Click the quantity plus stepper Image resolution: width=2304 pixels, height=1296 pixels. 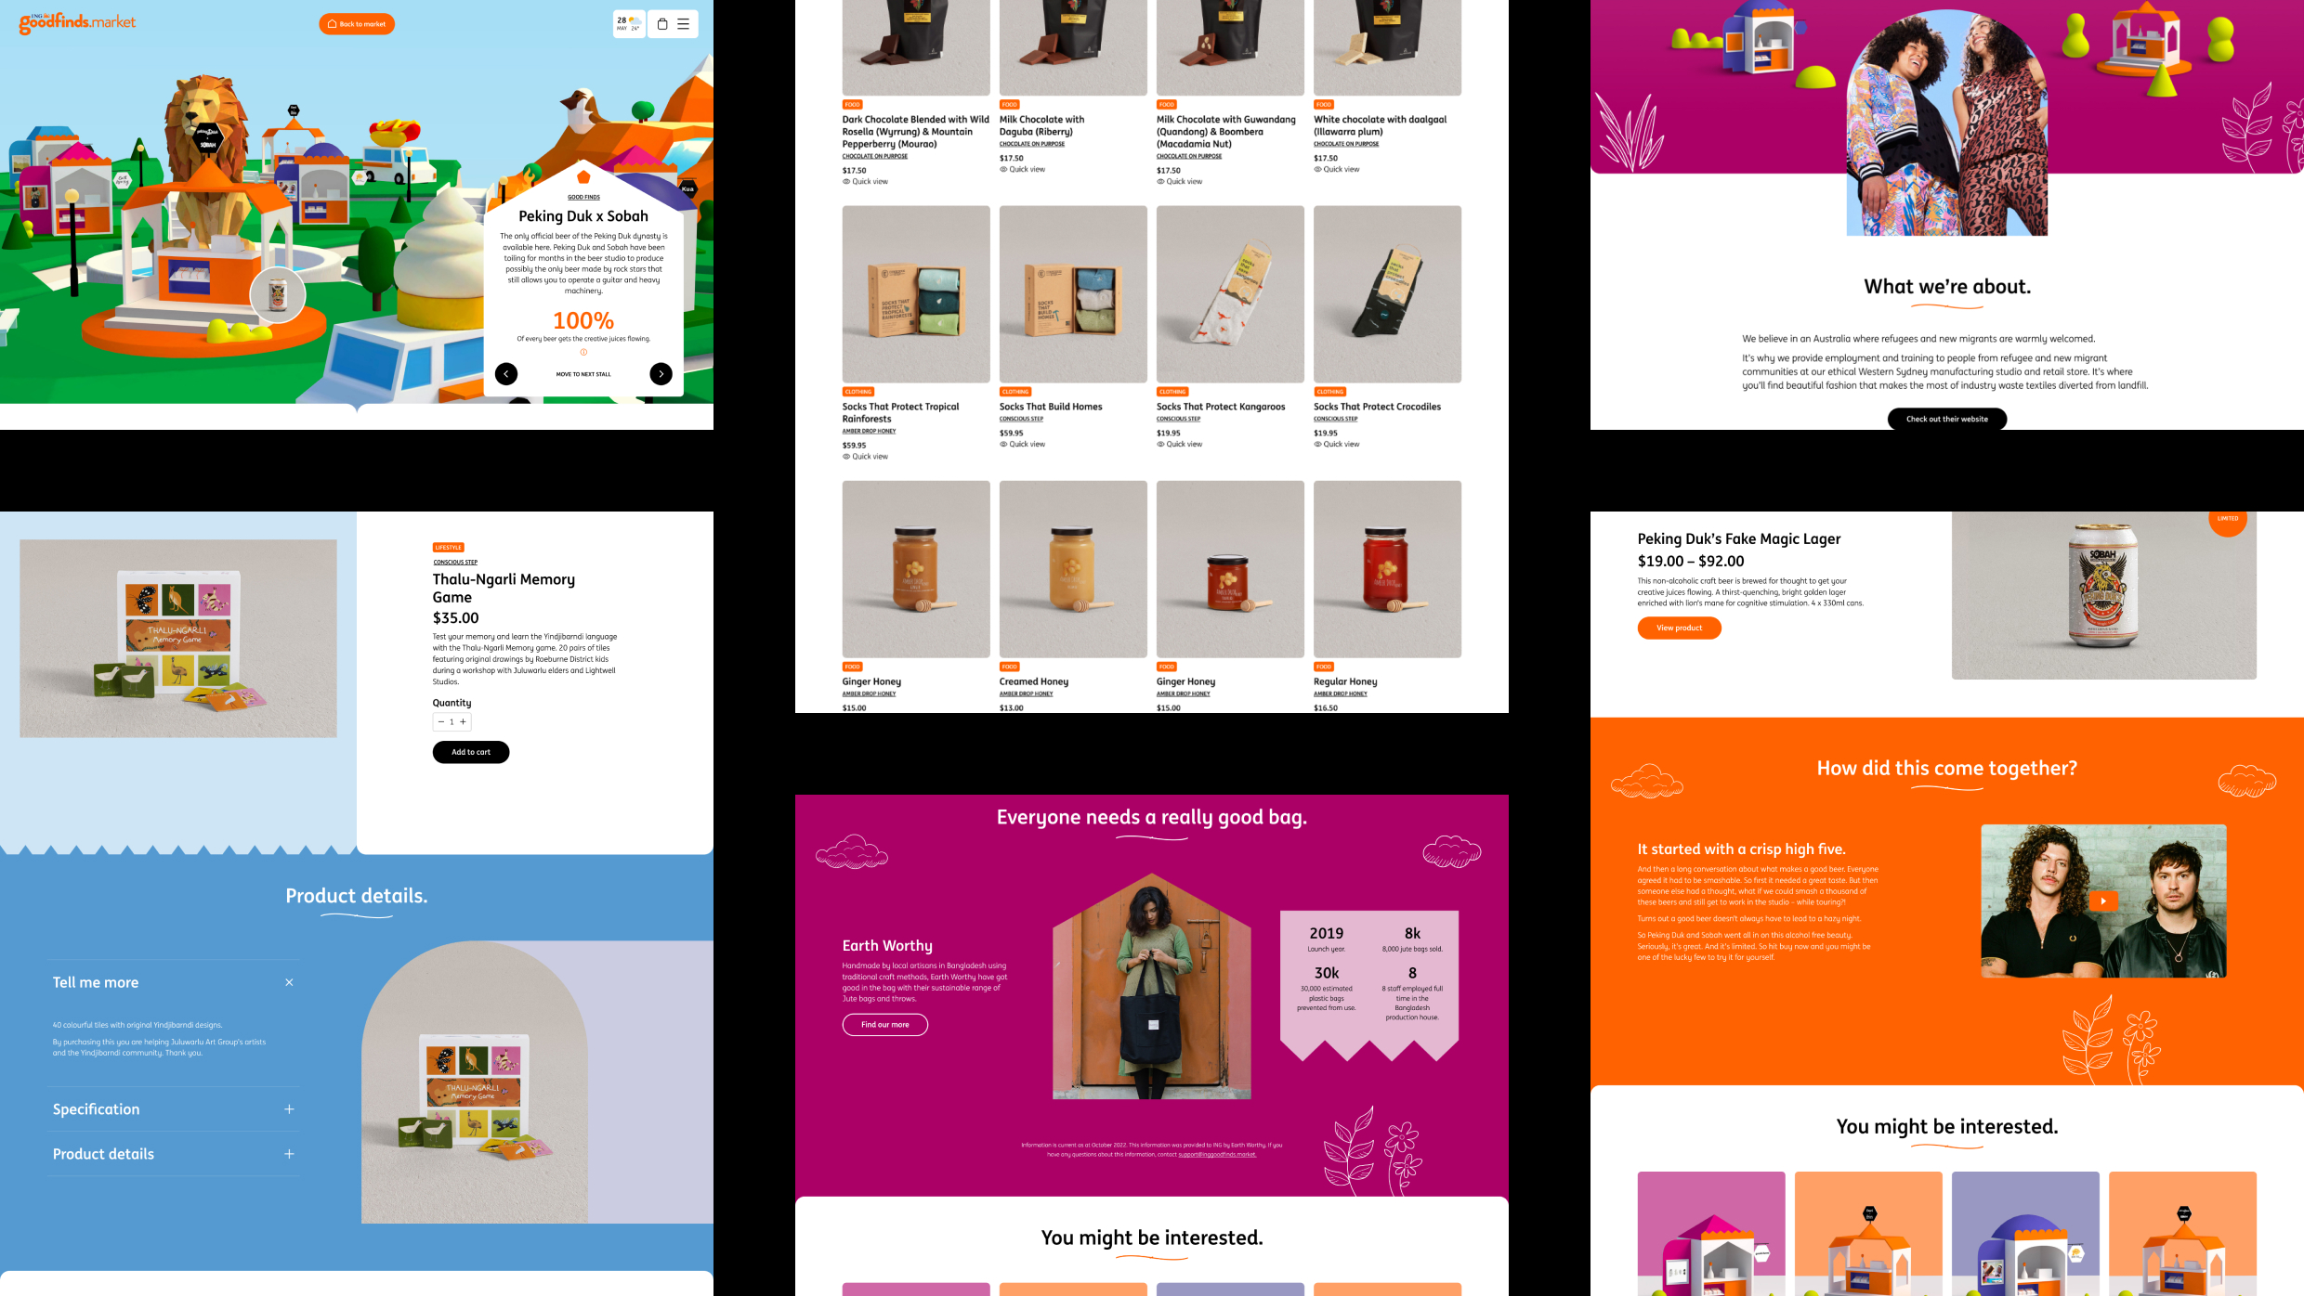(464, 722)
